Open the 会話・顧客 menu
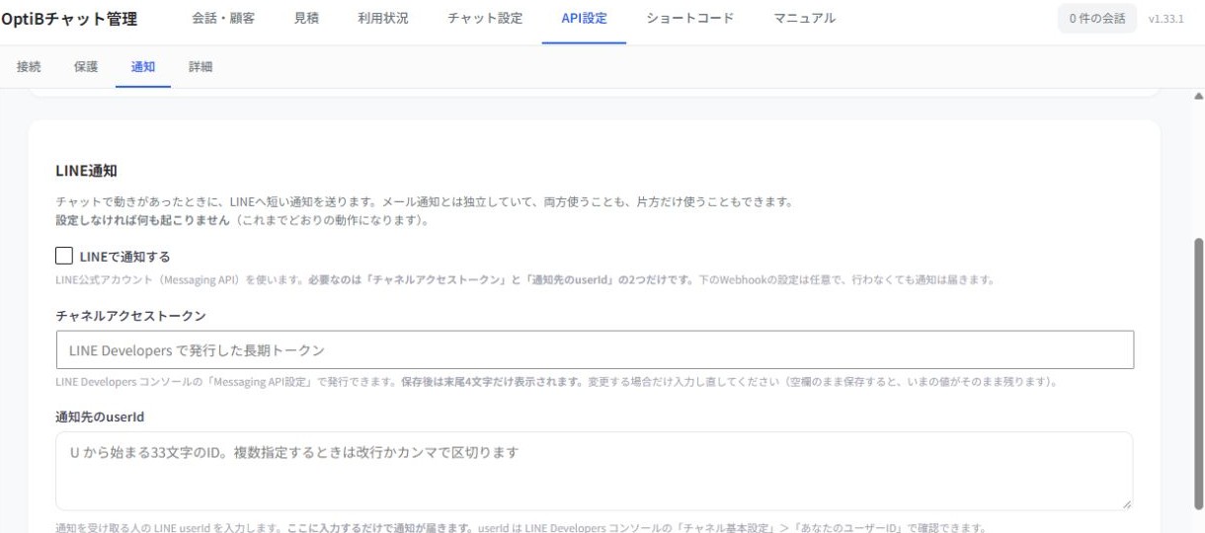This screenshot has width=1205, height=533. tap(222, 19)
